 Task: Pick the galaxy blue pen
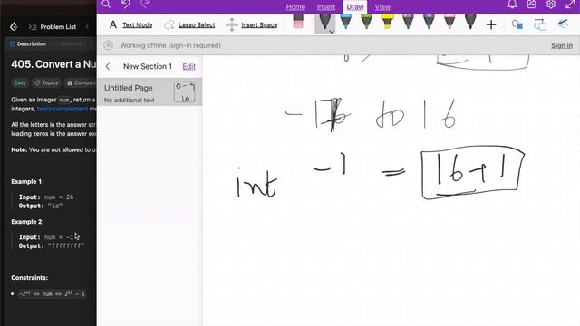pyautogui.click(x=429, y=22)
